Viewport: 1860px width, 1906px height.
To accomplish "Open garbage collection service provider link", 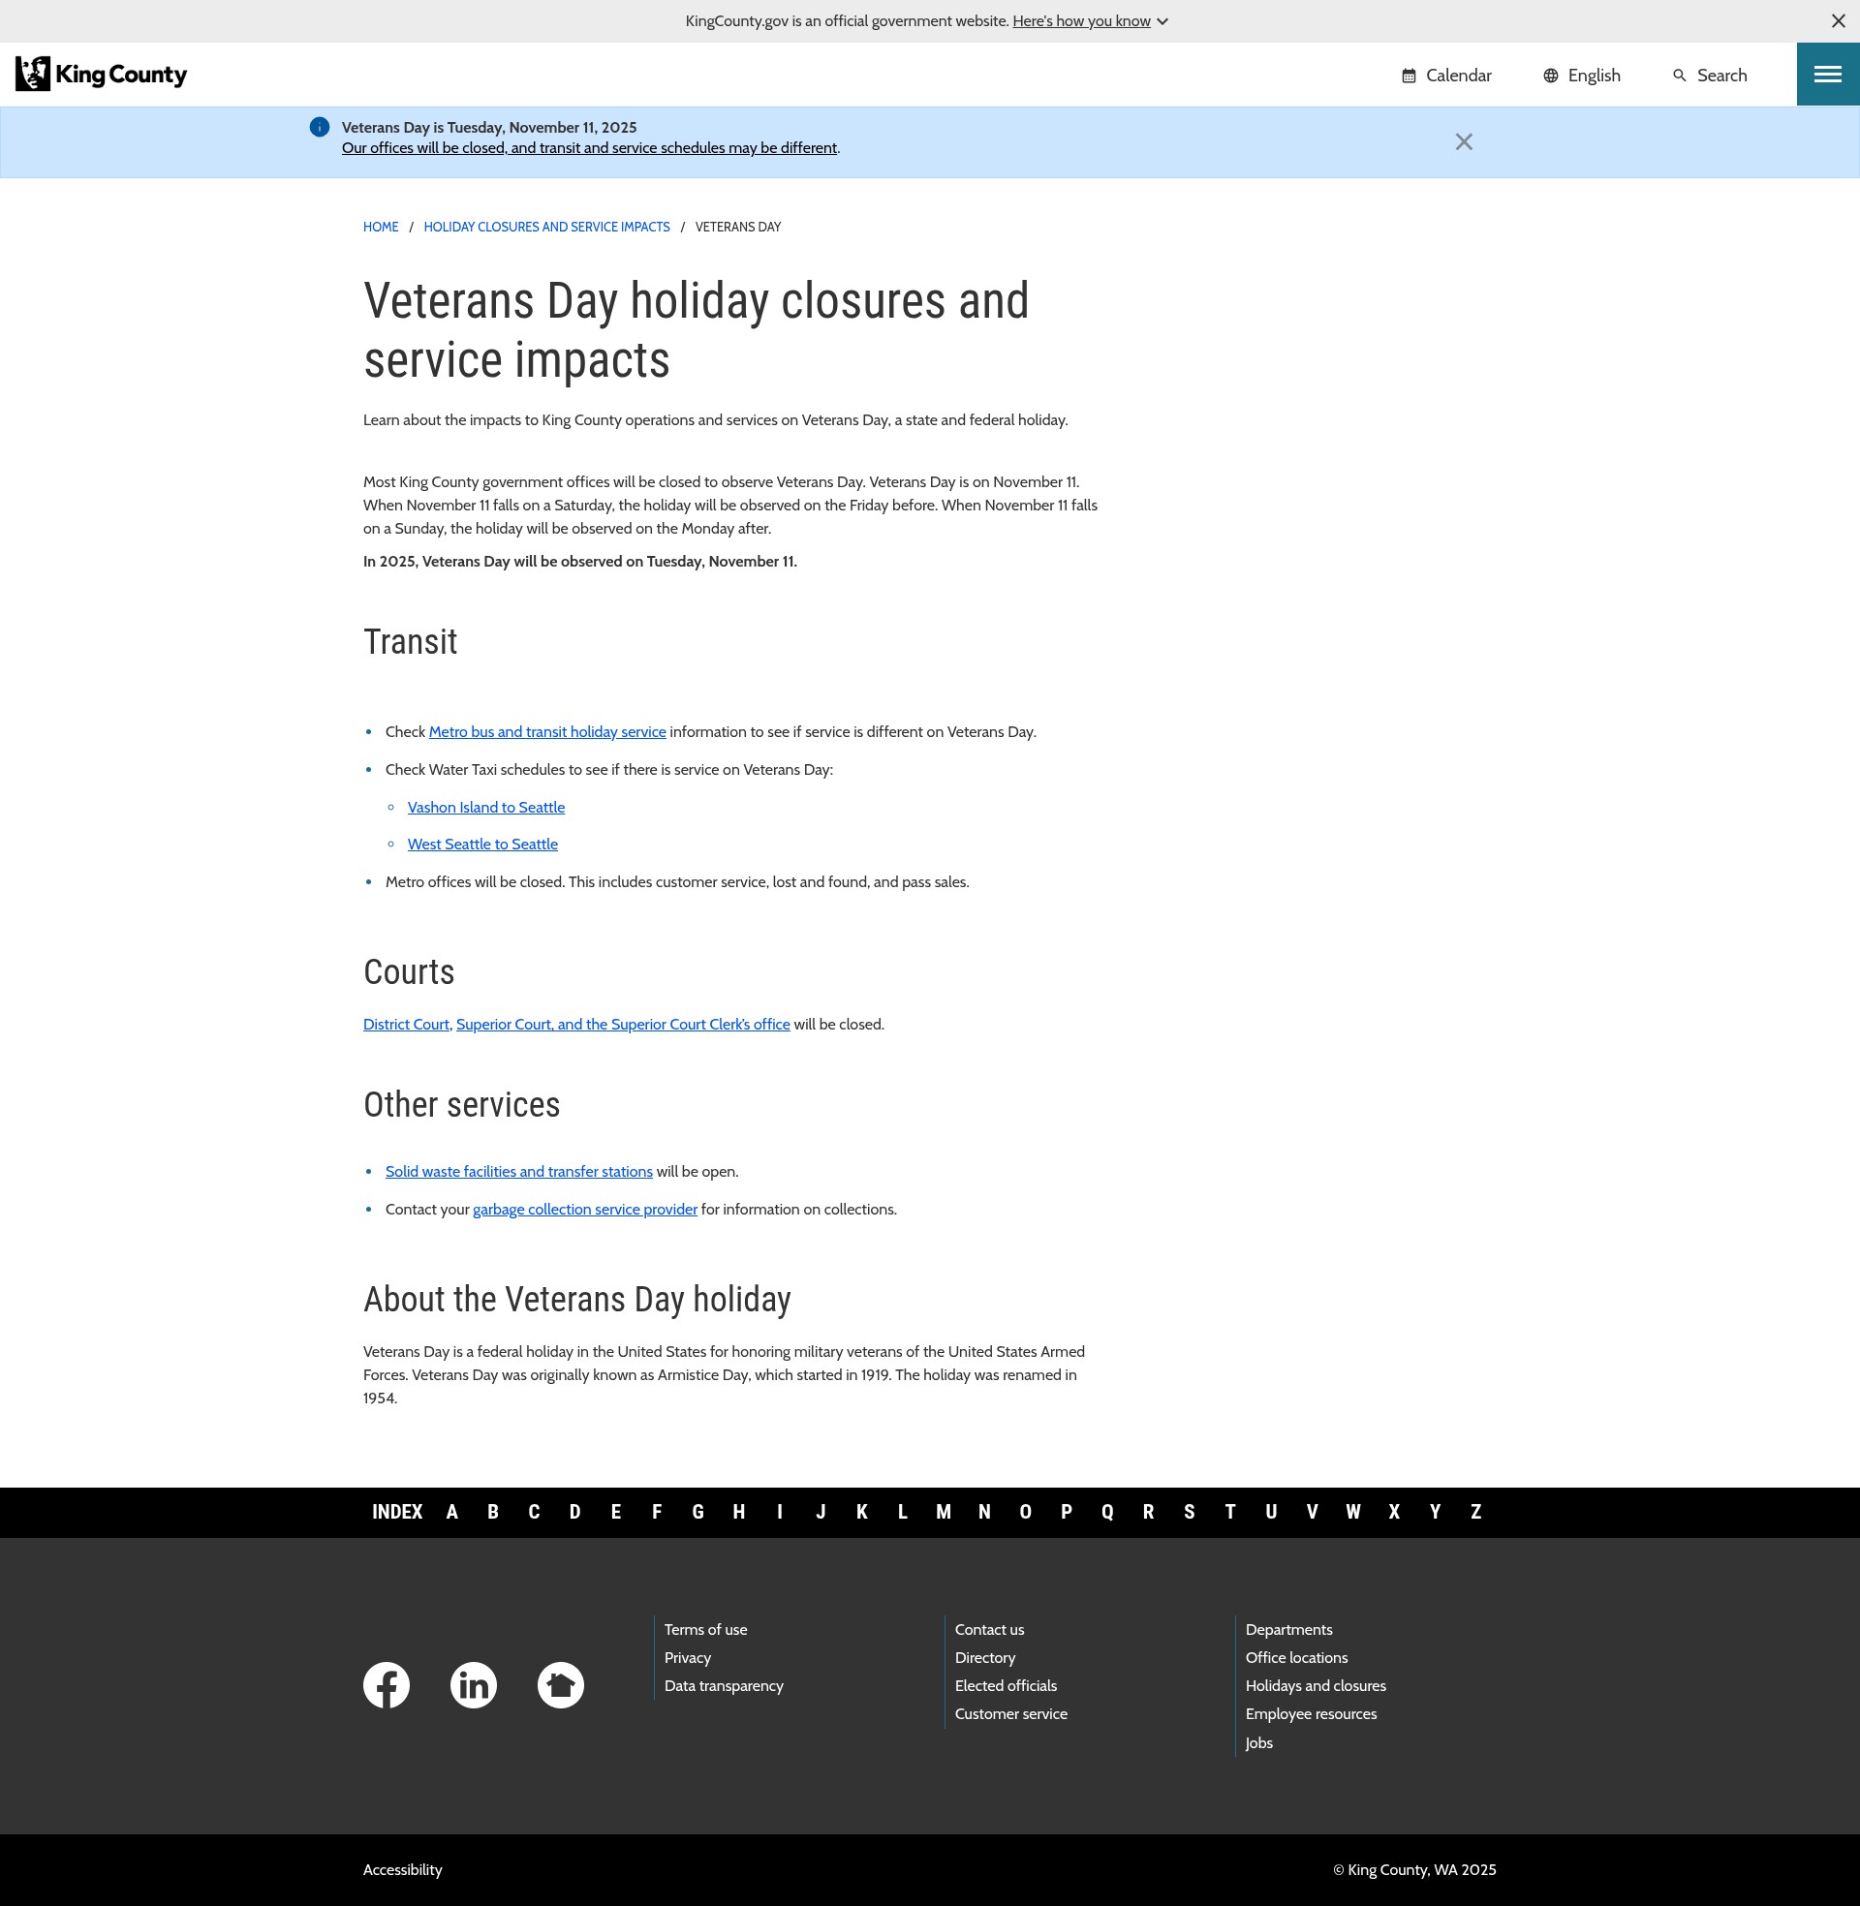I will tap(585, 1209).
